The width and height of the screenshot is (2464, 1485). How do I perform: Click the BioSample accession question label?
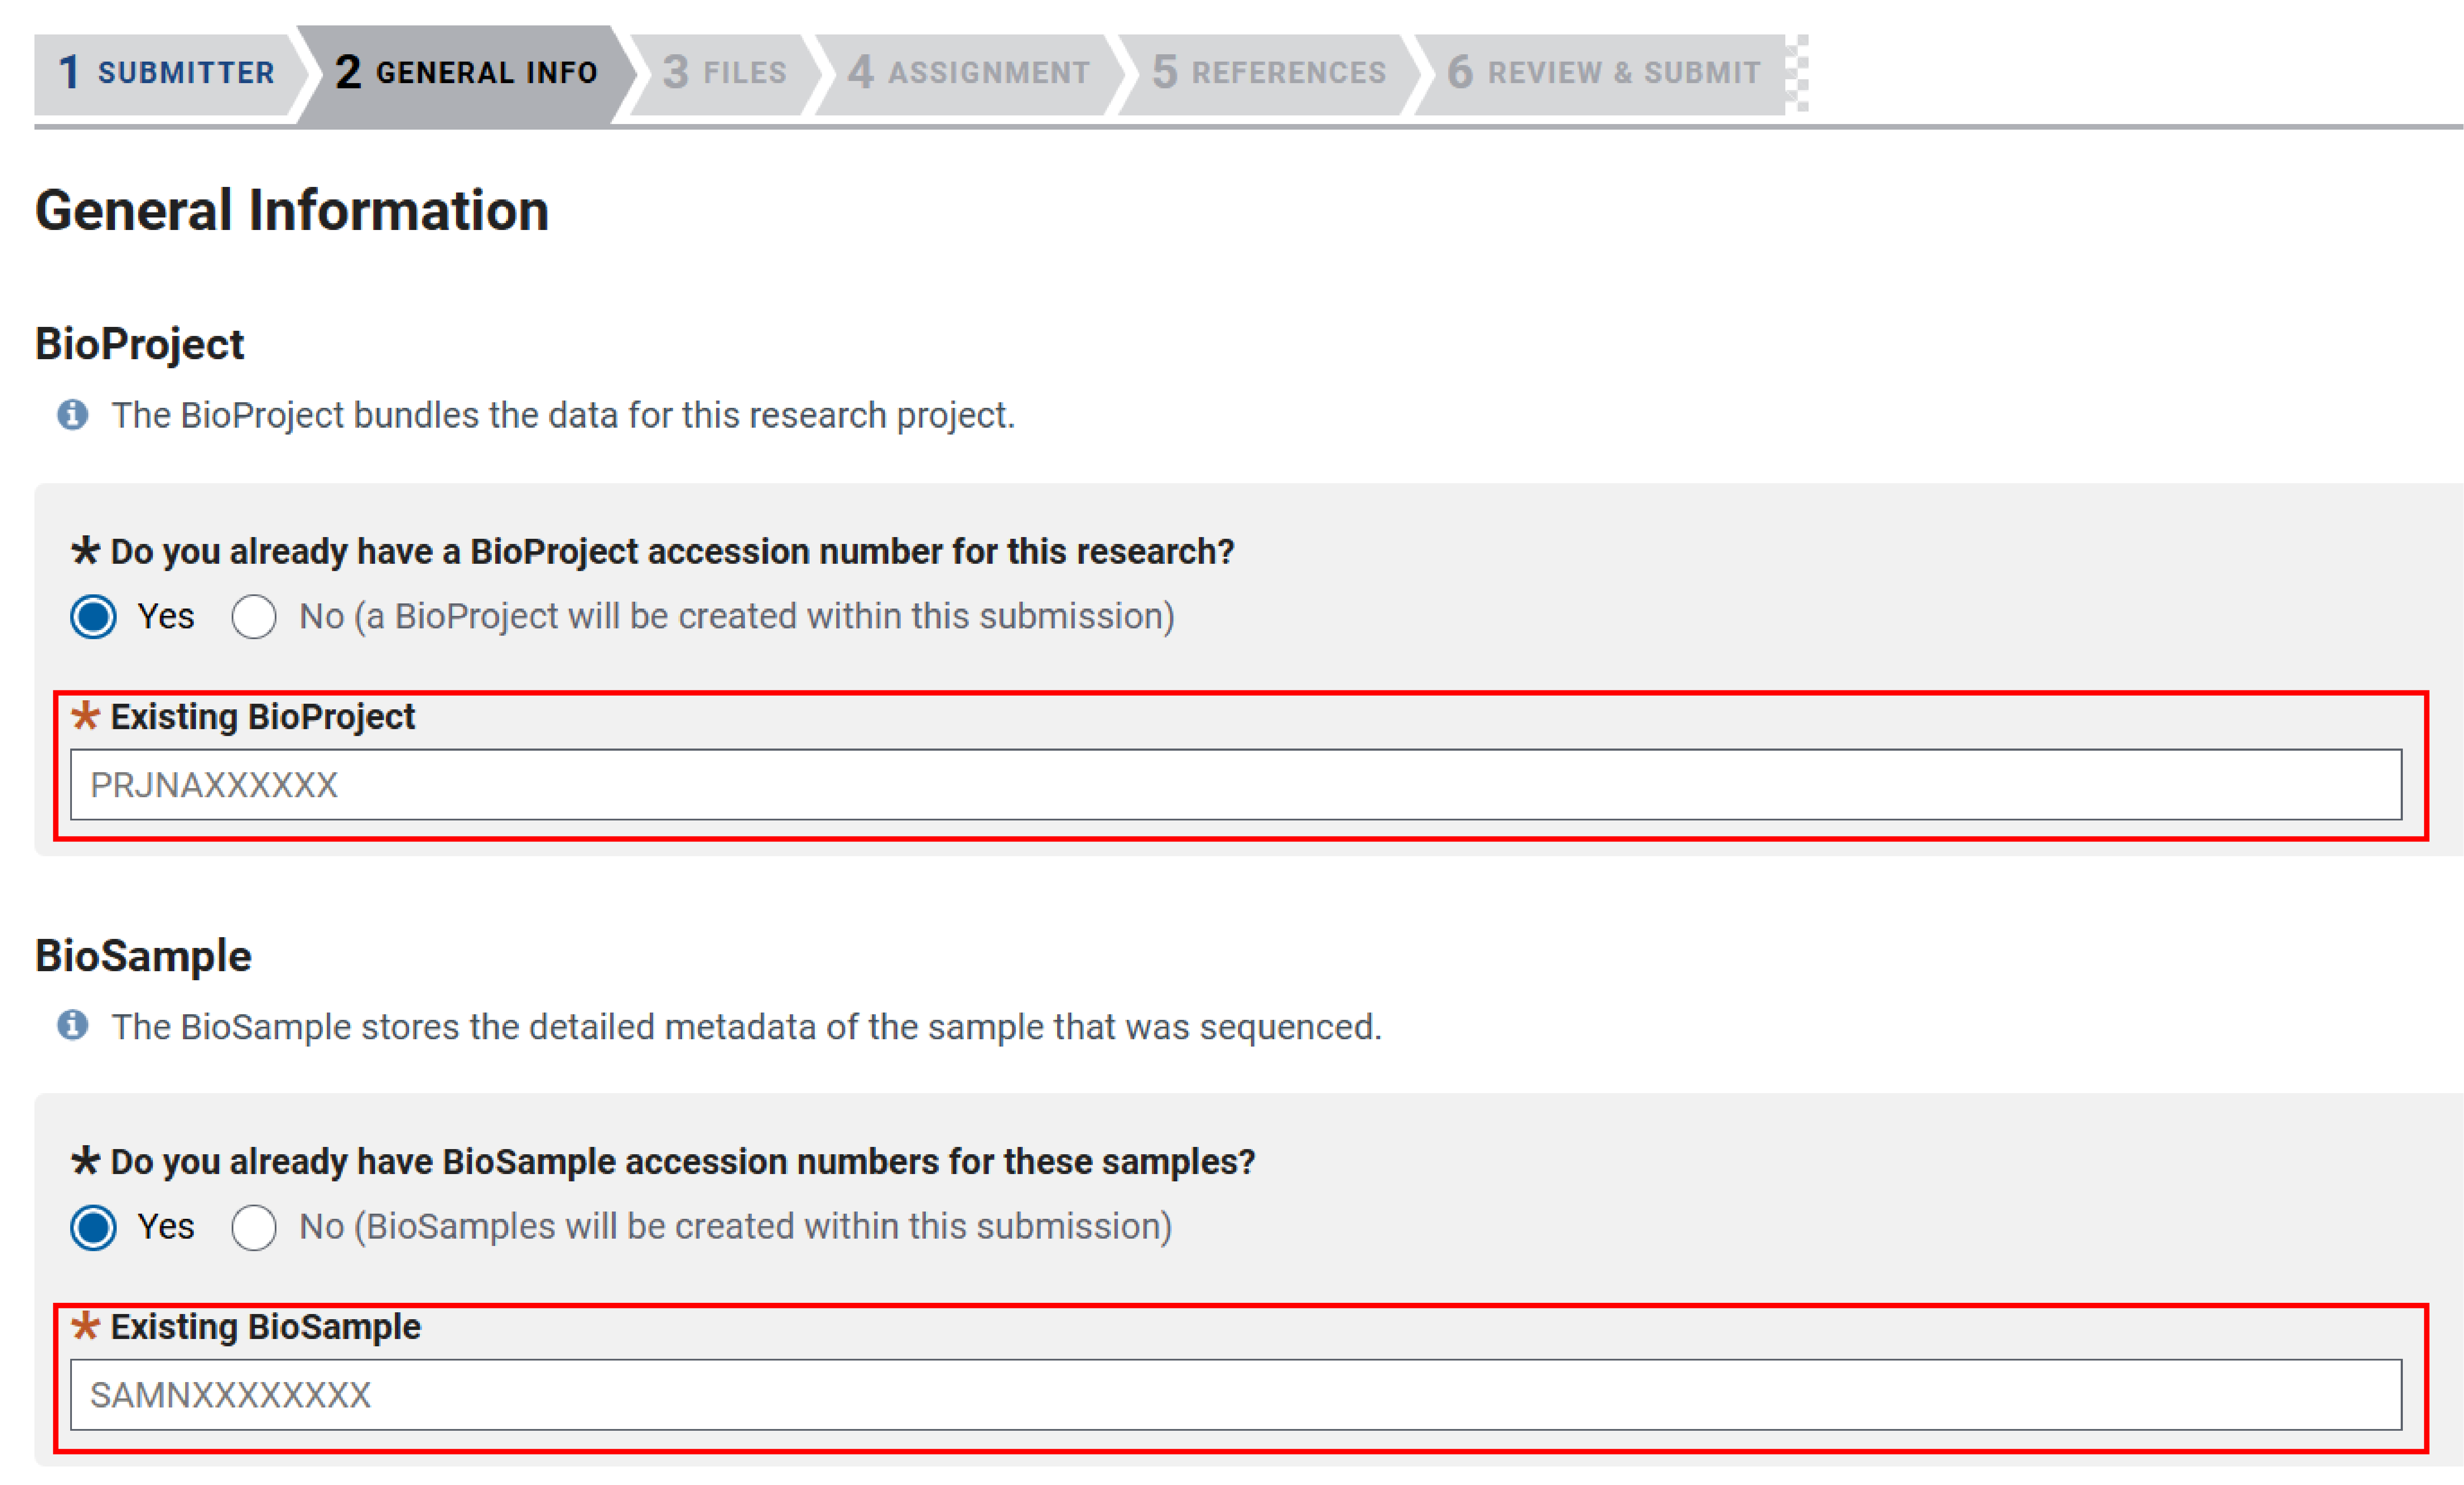(682, 1162)
